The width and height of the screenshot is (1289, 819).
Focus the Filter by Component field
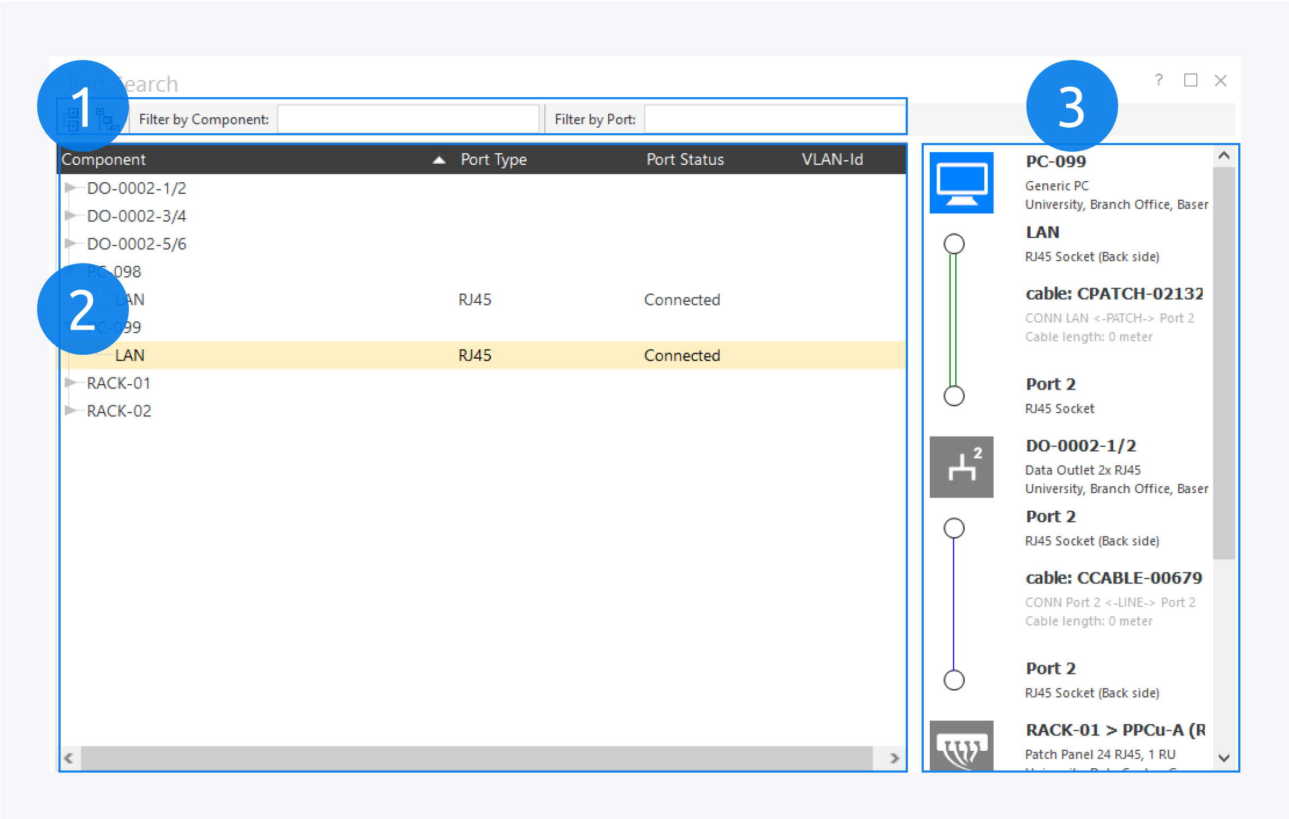[x=407, y=119]
